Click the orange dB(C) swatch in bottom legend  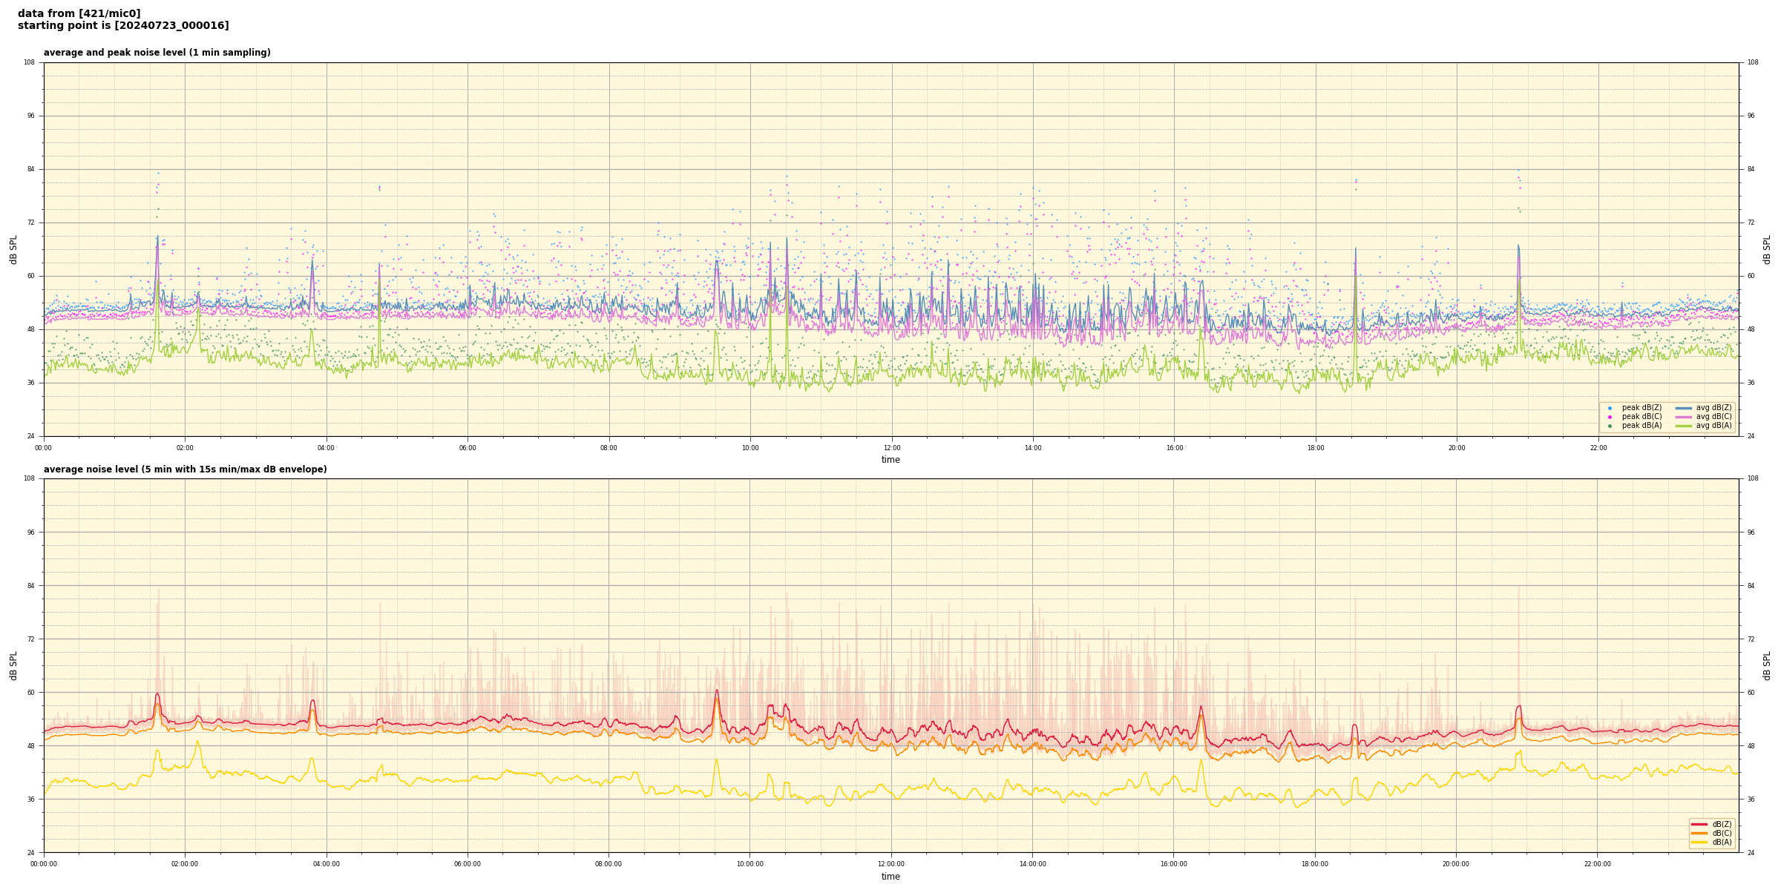[1699, 833]
